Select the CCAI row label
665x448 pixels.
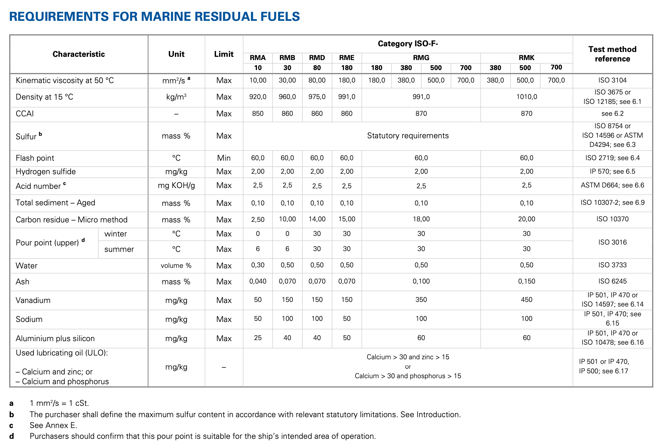(x=25, y=114)
